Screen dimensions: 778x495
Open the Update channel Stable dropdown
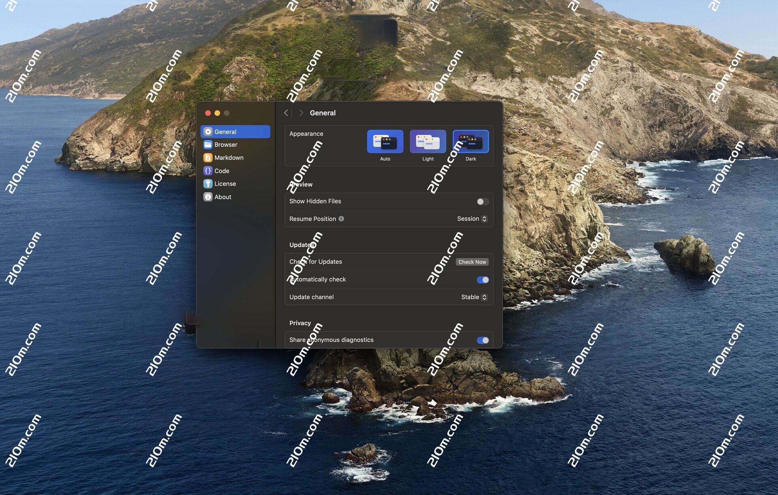click(474, 297)
